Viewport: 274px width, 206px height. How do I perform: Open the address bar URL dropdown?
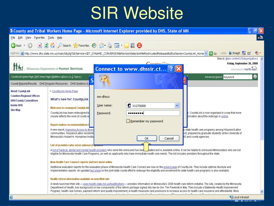coord(206,53)
